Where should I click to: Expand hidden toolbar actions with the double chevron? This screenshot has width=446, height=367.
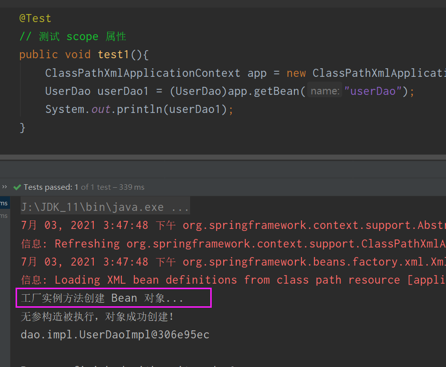pyautogui.click(x=5, y=187)
